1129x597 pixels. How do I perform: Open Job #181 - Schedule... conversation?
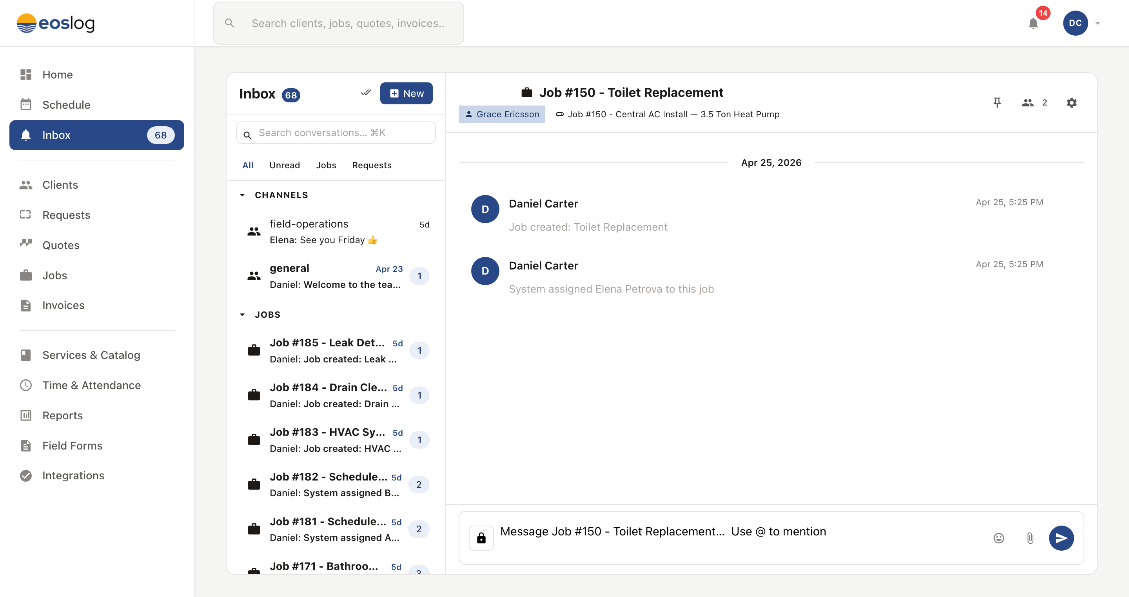pos(336,530)
